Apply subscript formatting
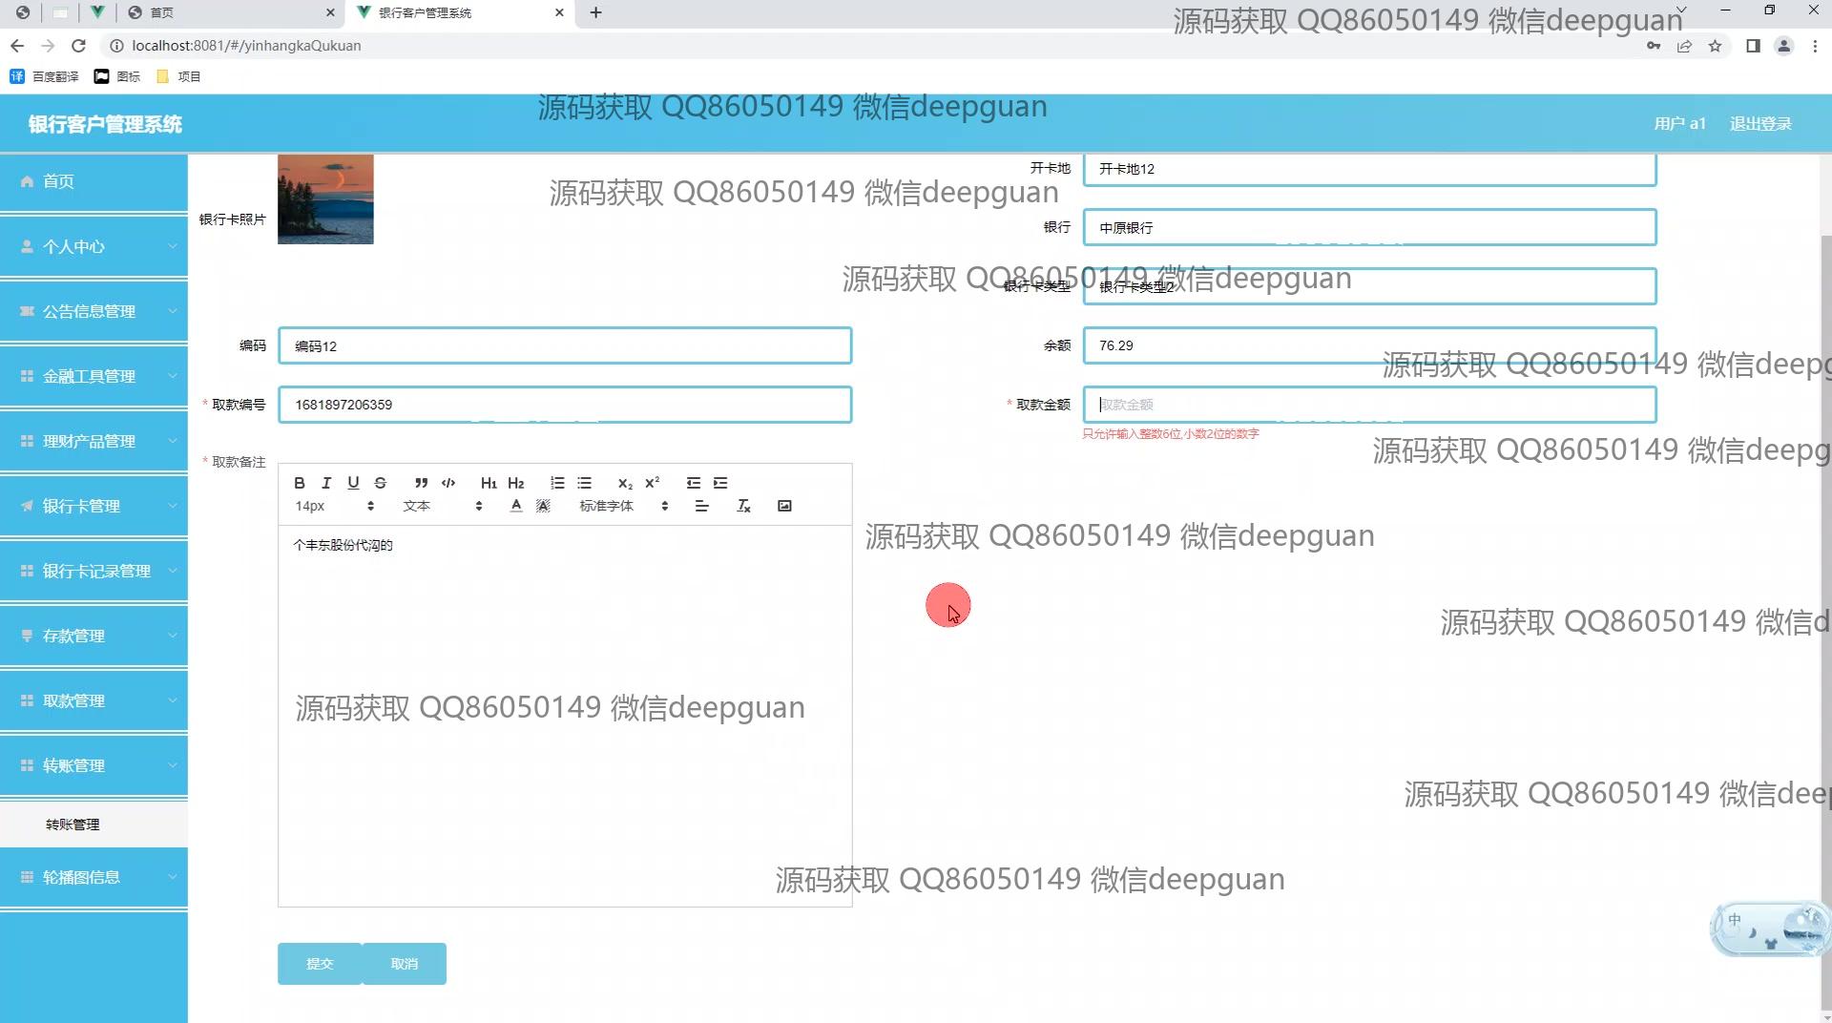 pos(625,483)
